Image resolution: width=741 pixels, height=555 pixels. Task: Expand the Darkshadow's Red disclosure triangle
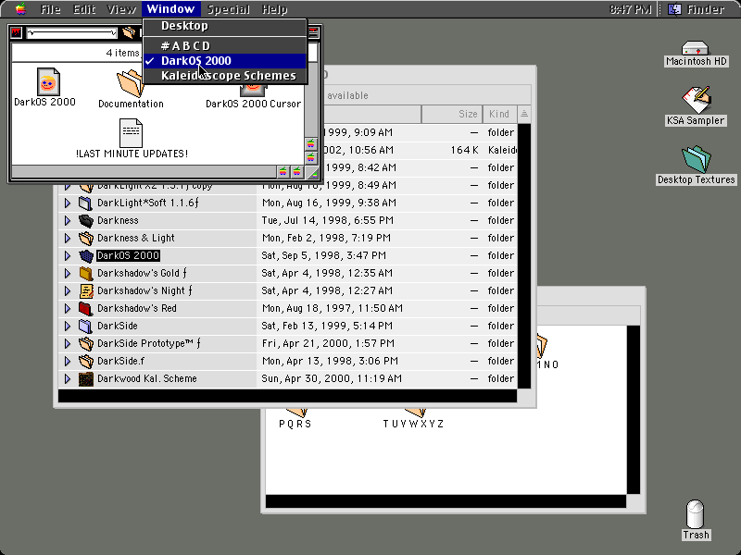pyautogui.click(x=67, y=308)
